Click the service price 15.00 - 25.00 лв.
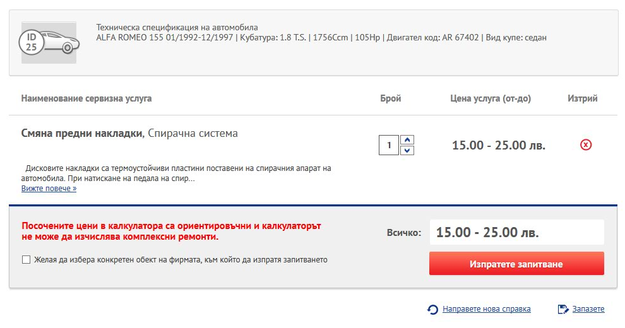This screenshot has height=328, width=625. (x=498, y=145)
